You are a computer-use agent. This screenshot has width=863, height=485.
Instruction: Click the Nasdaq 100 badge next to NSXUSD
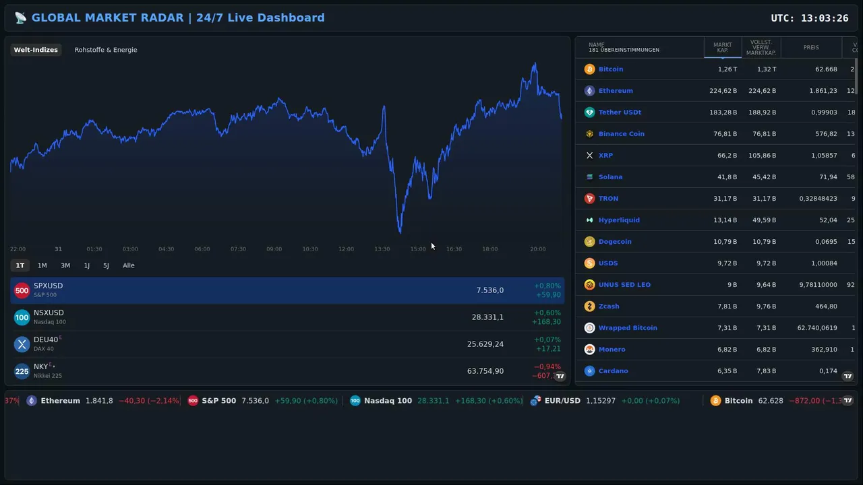point(22,317)
